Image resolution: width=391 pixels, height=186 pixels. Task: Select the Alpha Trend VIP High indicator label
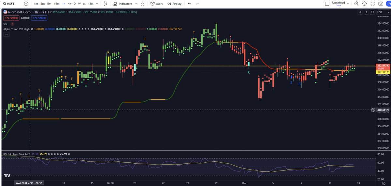(x=16, y=29)
